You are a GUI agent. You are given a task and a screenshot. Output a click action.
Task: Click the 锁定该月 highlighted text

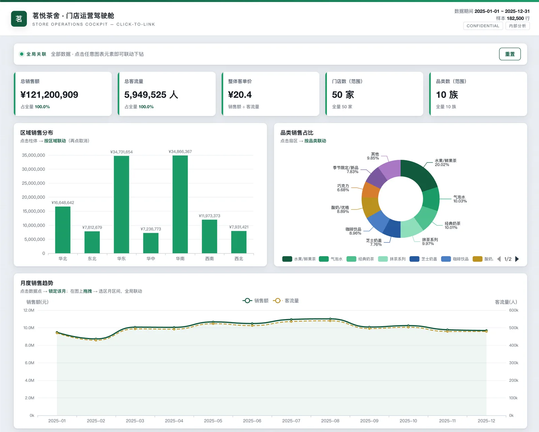[x=57, y=291]
